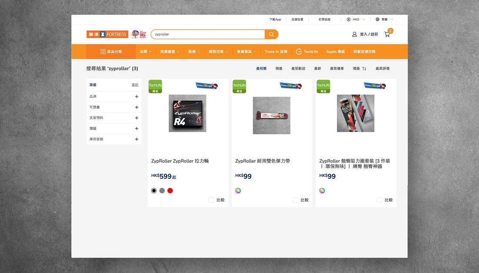Tick 比較 checkbox for ZypRoller 拉力輪
Screen dimensions: 479x273
click(x=211, y=200)
